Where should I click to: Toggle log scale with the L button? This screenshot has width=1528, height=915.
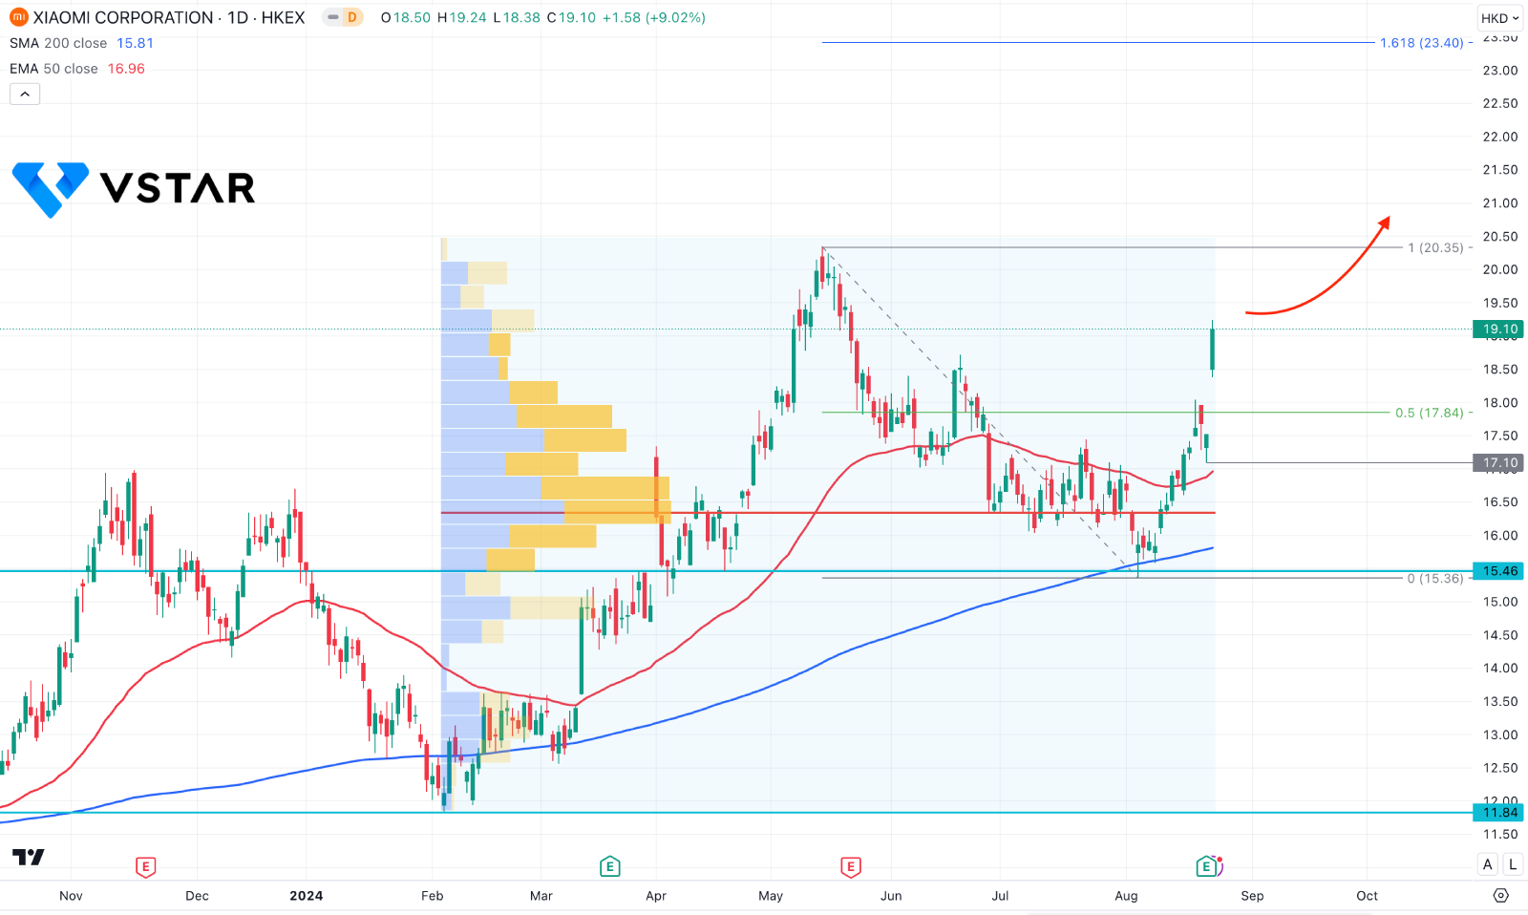pos(1513,864)
